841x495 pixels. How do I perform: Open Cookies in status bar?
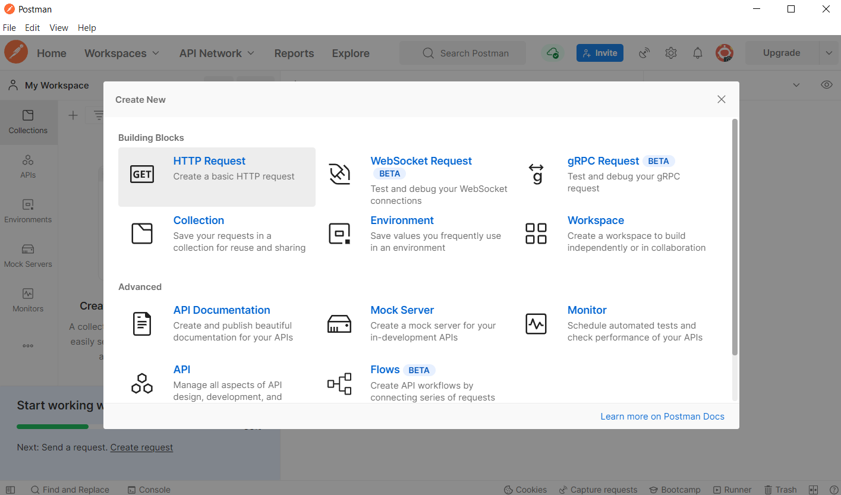coord(525,490)
